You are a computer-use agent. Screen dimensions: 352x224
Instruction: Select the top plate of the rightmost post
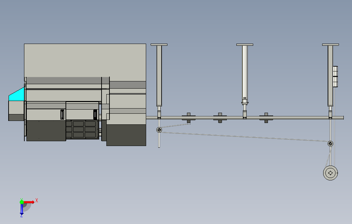click(330, 45)
